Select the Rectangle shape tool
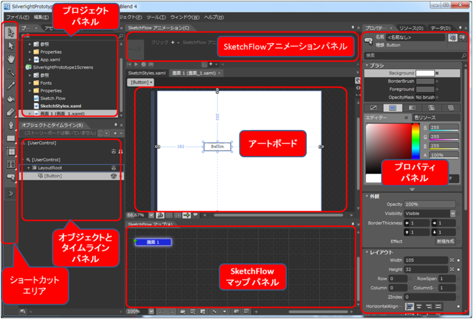This screenshot has width=473, height=319. [11, 138]
